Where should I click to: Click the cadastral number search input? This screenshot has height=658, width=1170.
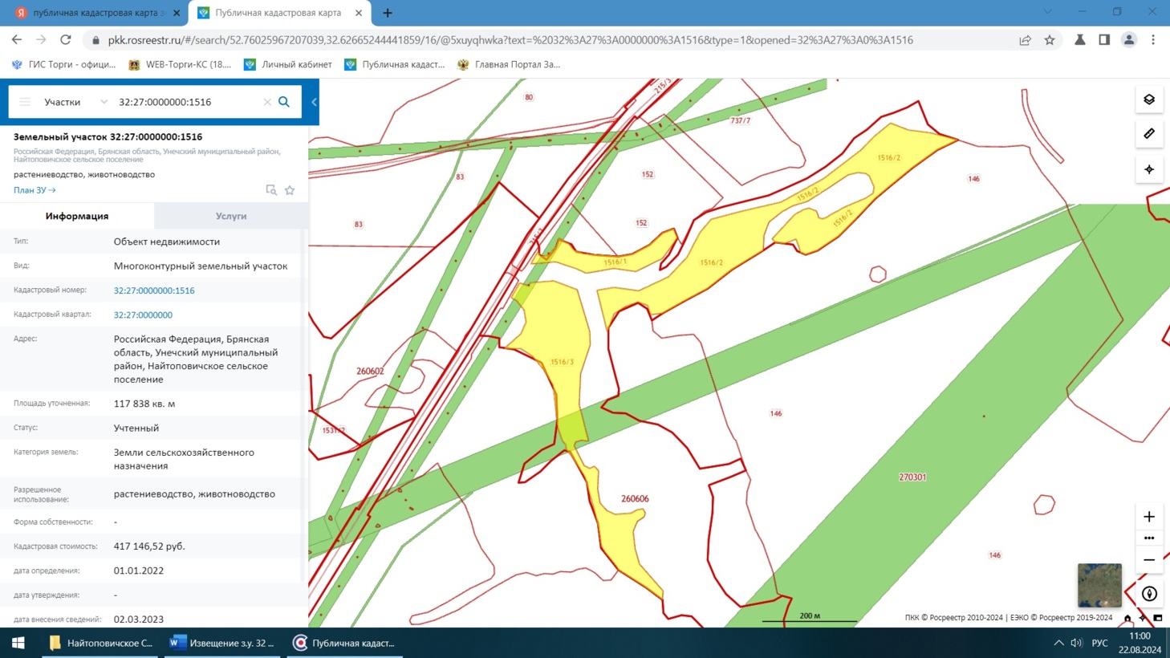[x=189, y=102]
